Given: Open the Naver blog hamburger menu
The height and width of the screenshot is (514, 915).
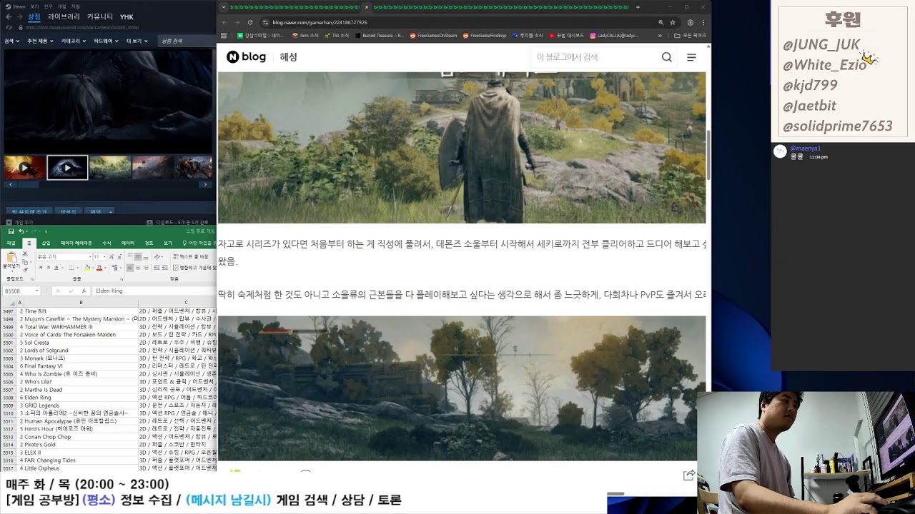Looking at the screenshot, I should (691, 57).
